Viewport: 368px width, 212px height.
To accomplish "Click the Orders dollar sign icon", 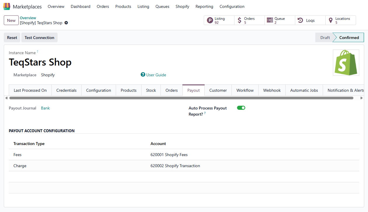I will pyautogui.click(x=240, y=20).
